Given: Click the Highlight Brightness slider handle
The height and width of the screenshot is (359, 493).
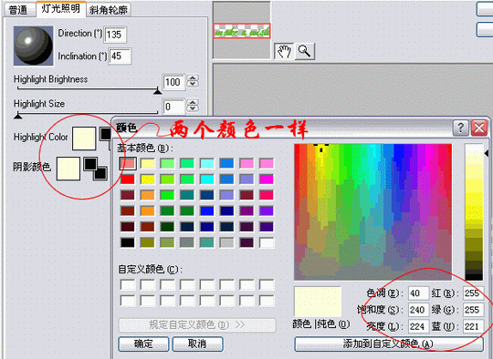Looking at the screenshot, I should [x=158, y=91].
